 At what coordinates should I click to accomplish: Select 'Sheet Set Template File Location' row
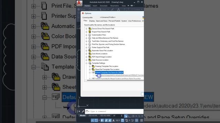(x=107, y=69)
